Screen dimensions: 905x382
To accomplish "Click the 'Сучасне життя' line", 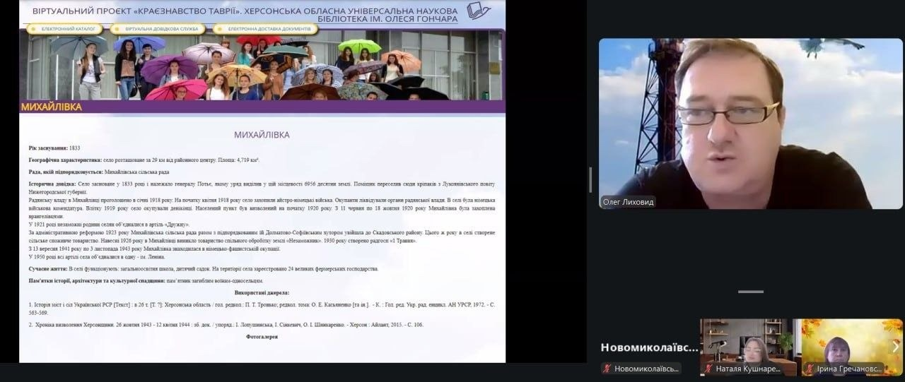I will [203, 269].
